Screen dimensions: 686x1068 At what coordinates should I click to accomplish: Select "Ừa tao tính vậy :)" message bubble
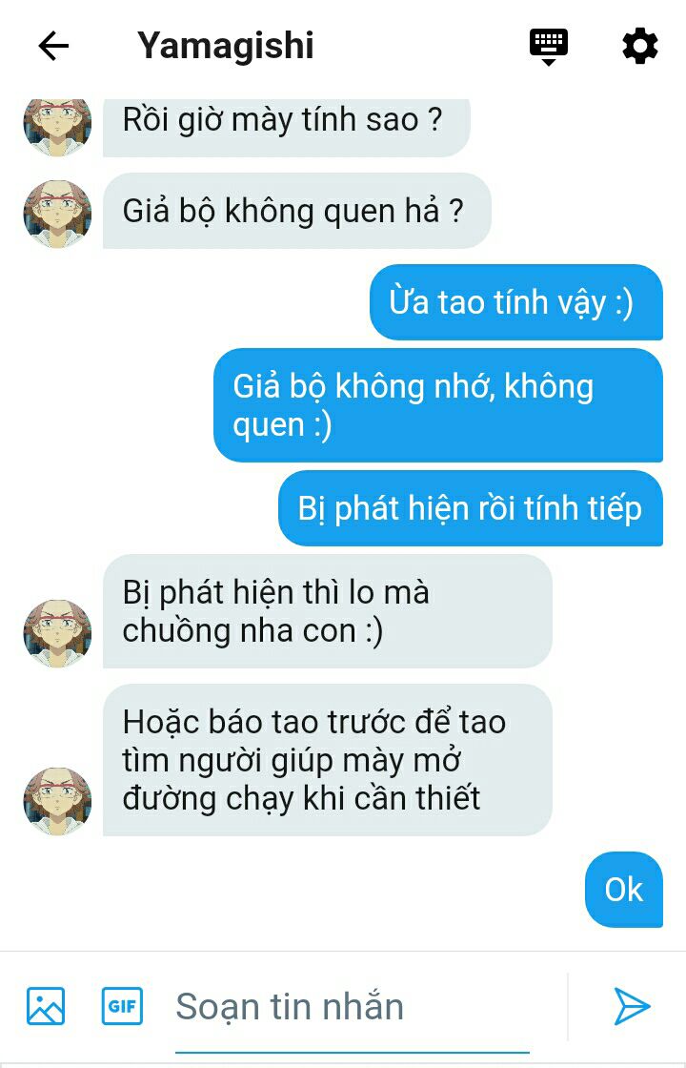(x=515, y=302)
